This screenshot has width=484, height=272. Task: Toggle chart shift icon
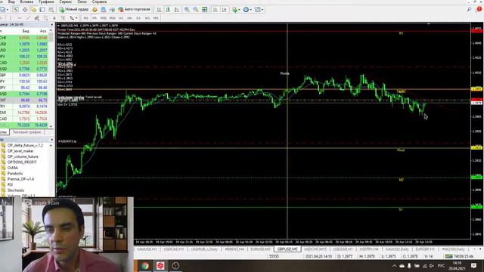click(x=224, y=10)
